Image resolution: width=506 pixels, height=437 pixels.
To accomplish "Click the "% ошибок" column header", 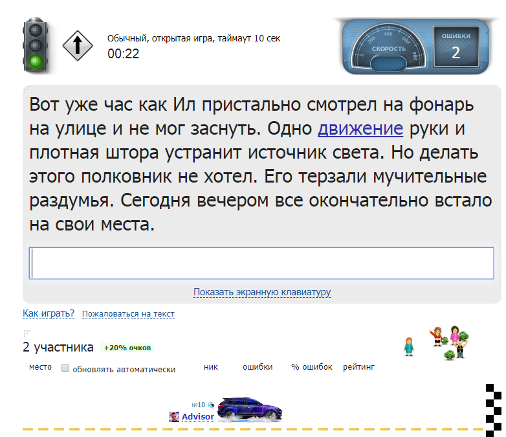I will click(x=311, y=367).
